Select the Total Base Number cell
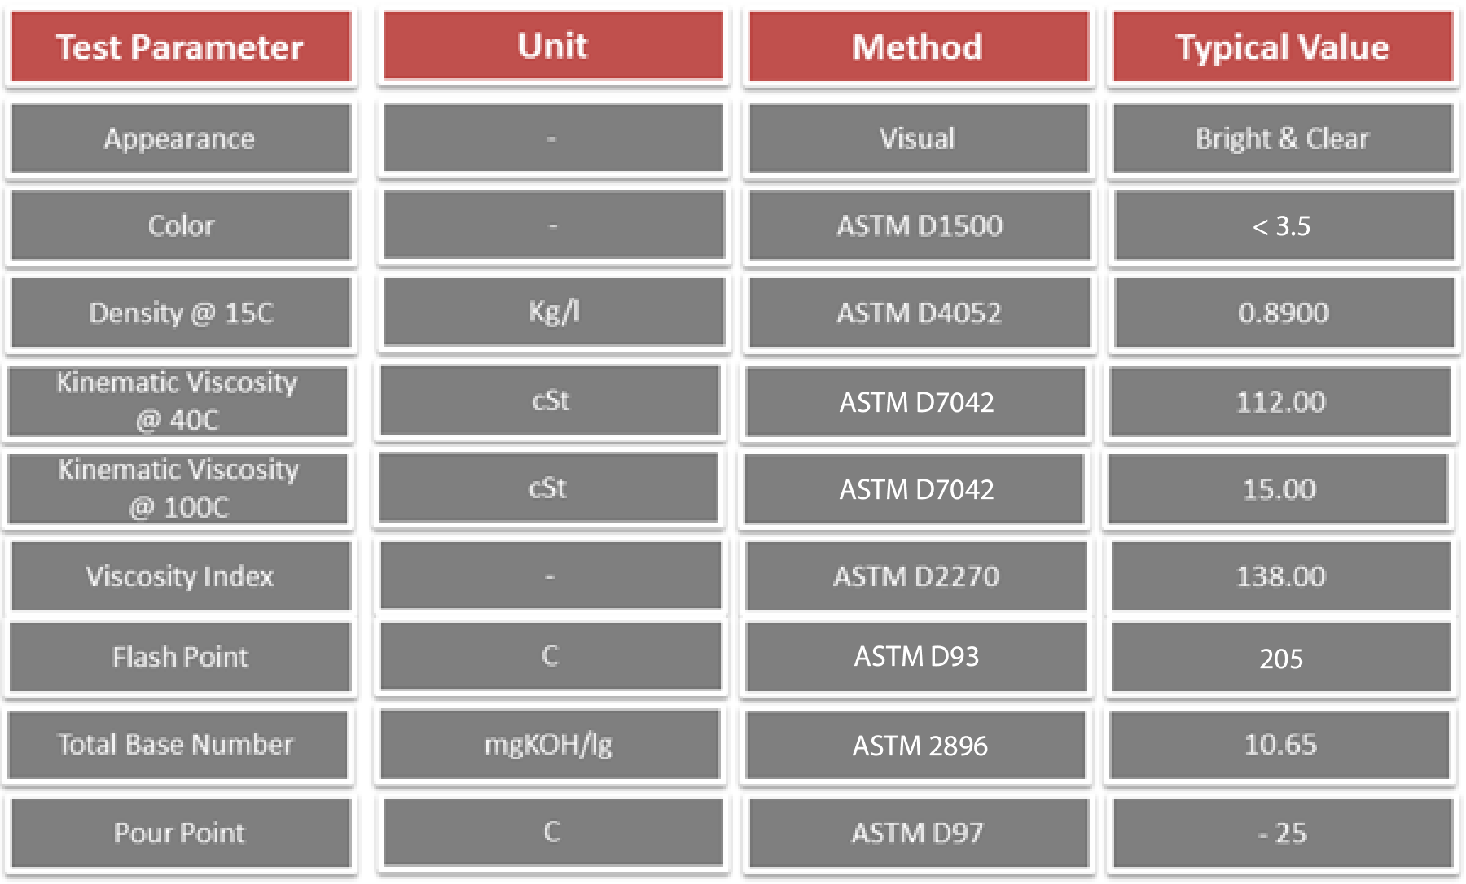This screenshot has height=884, width=1466. click(x=177, y=744)
